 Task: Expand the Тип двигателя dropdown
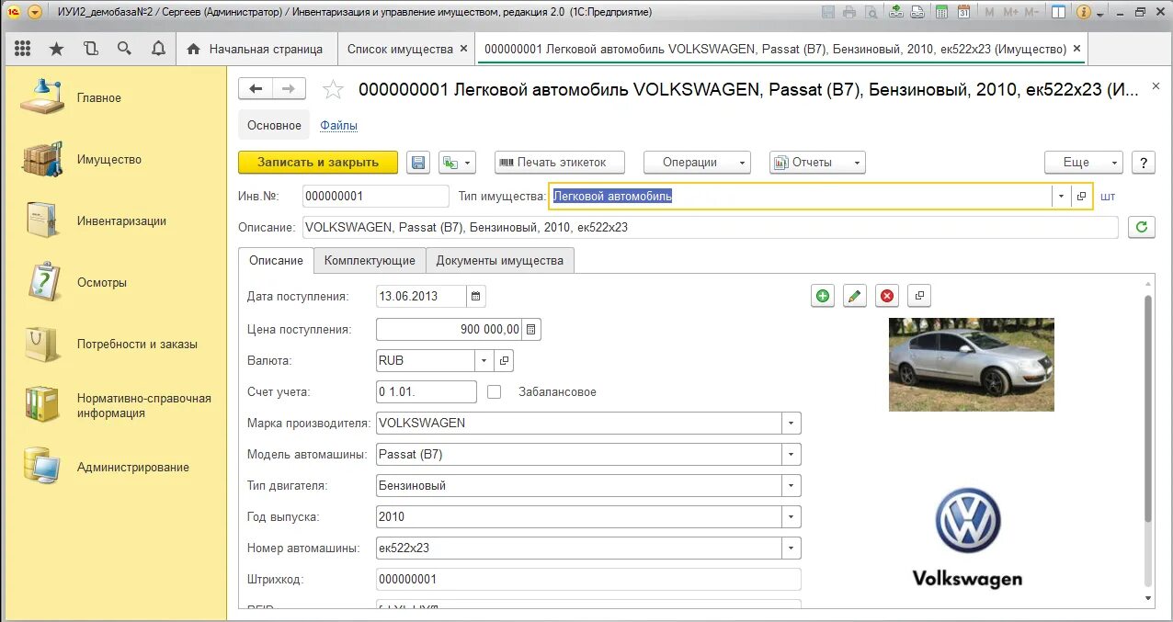tap(791, 486)
